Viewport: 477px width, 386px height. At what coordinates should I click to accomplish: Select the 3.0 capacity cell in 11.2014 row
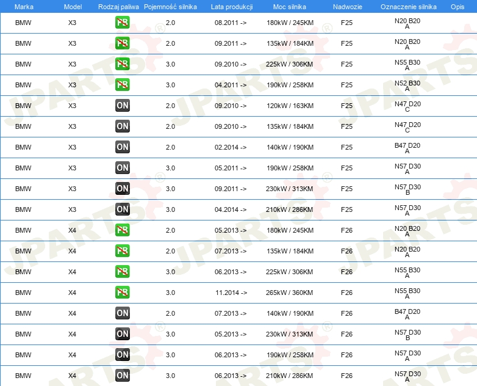tap(170, 293)
